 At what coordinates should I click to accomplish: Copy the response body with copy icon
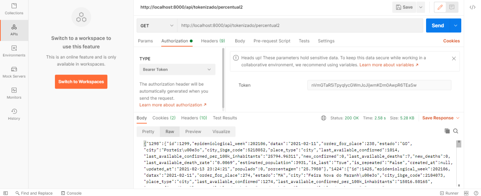[x=447, y=131]
